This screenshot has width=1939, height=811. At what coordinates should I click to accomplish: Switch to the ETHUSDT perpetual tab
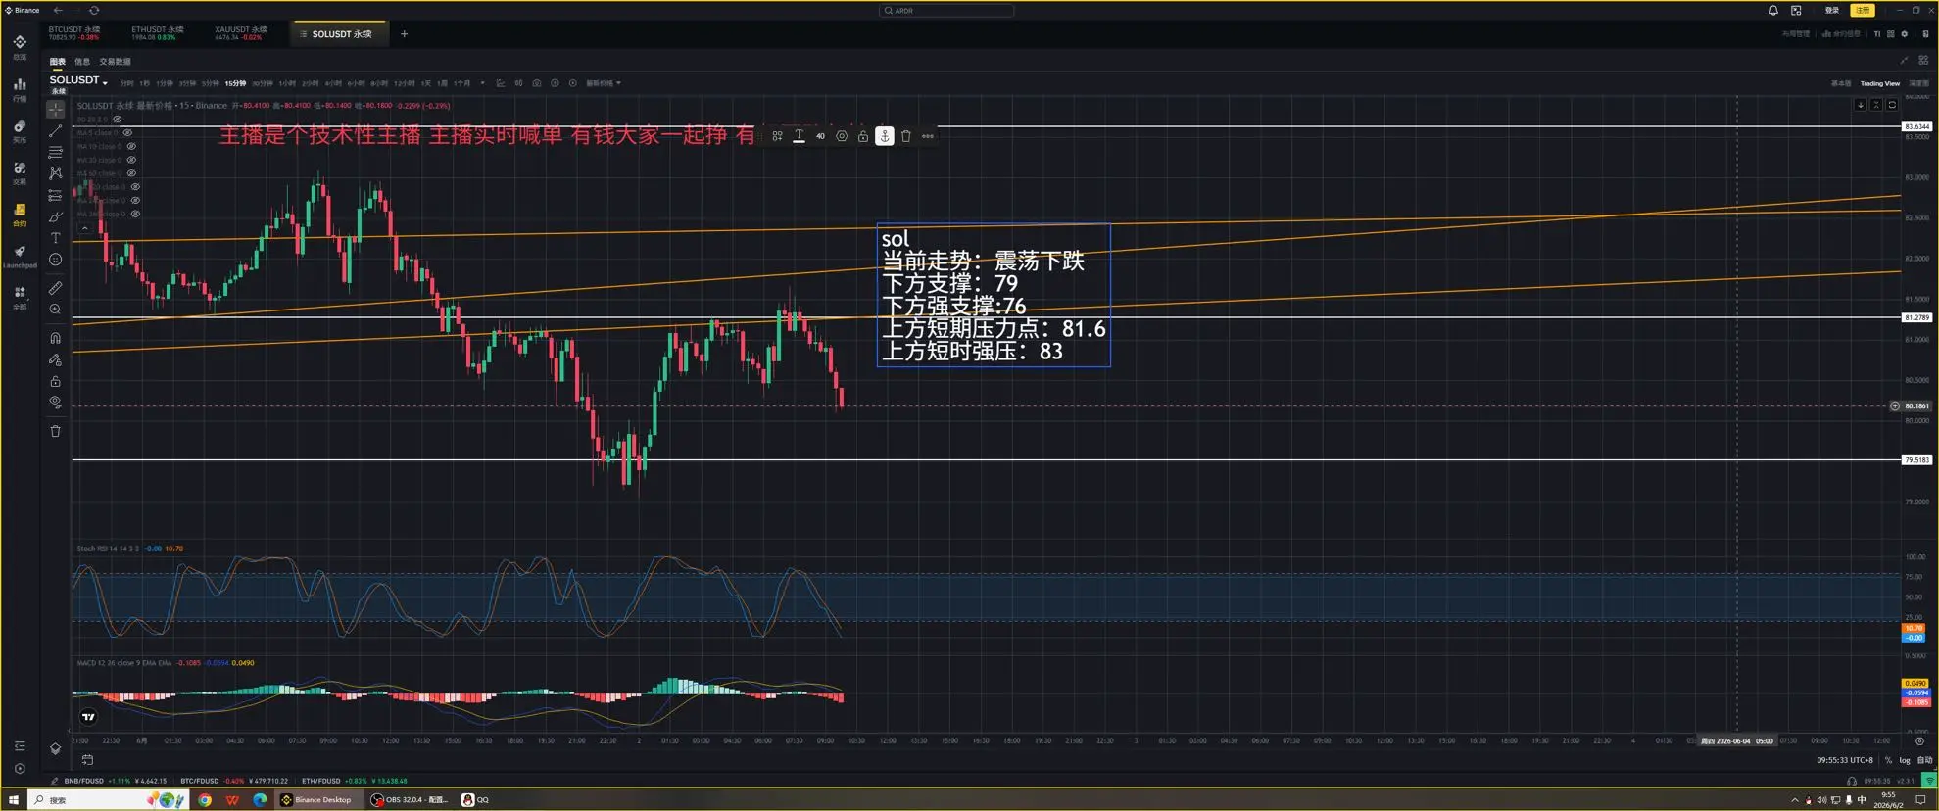(x=158, y=33)
